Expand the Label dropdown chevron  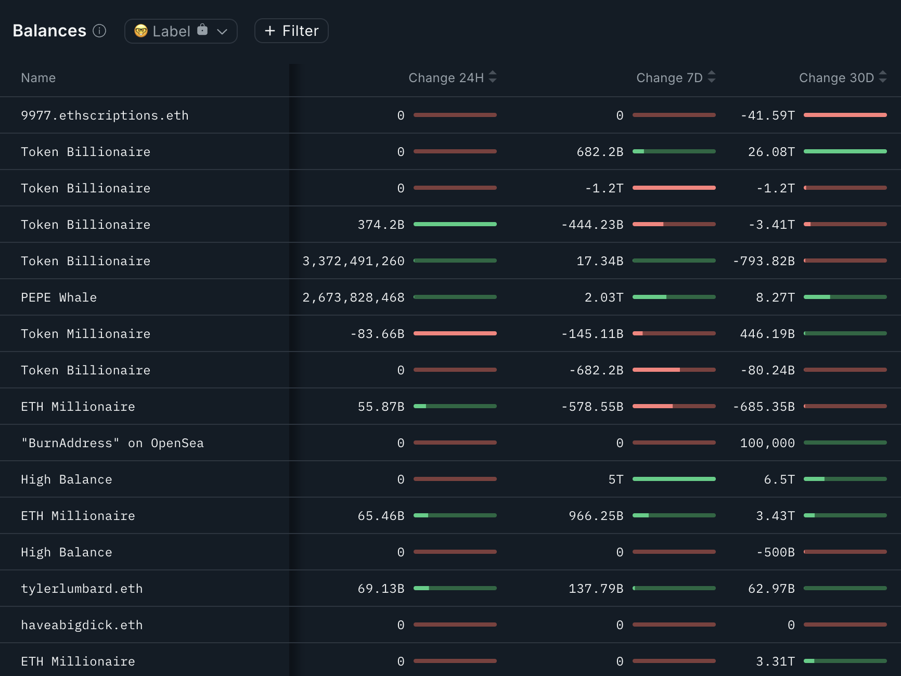[222, 32]
